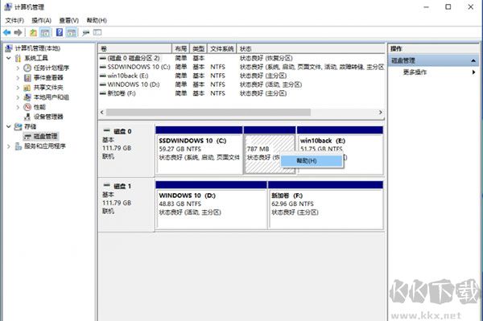Sort by the 卷 column header
This screenshot has height=321, width=483.
(135, 48)
